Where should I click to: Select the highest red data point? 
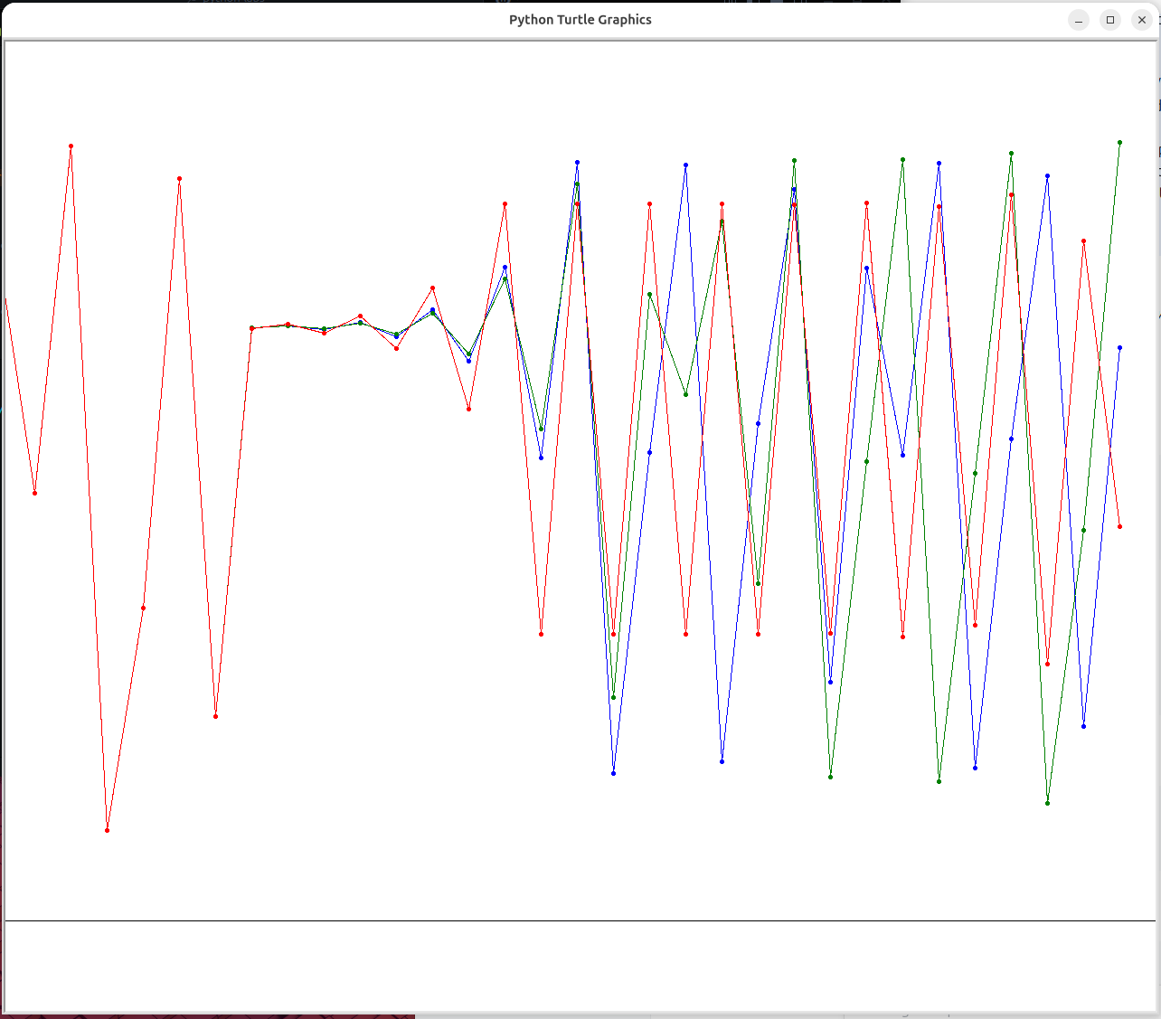click(x=71, y=146)
